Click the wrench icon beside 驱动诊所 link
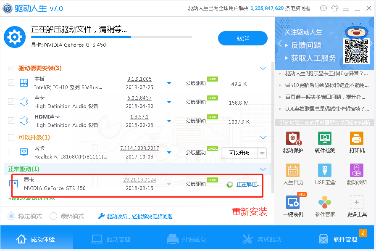The width and height of the screenshot is (376, 251). pos(101,216)
